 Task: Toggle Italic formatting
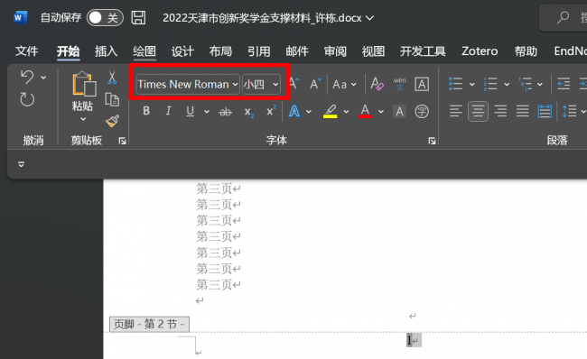click(169, 111)
